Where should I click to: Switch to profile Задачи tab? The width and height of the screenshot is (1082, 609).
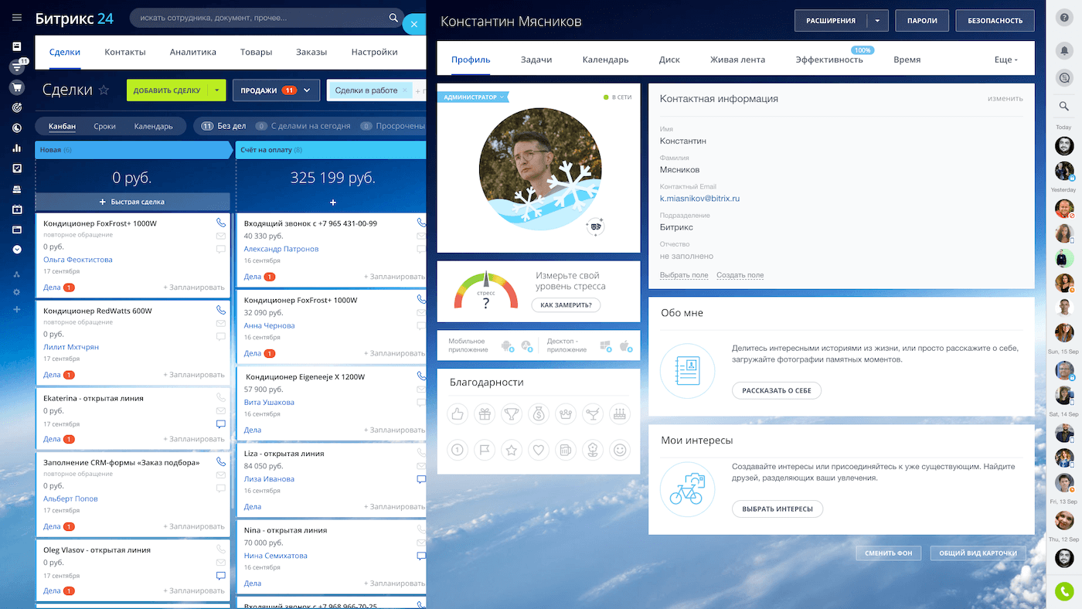pyautogui.click(x=536, y=60)
